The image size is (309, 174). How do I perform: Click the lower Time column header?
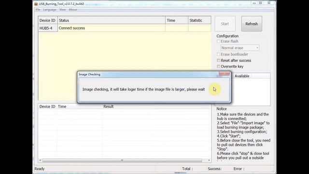pyautogui.click(x=79, y=106)
